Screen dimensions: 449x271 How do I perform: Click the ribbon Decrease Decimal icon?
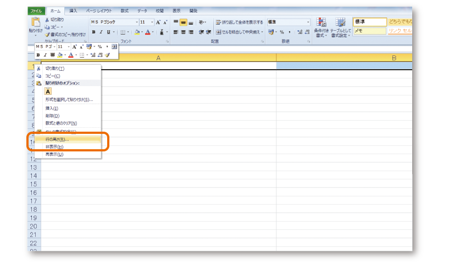point(307,32)
